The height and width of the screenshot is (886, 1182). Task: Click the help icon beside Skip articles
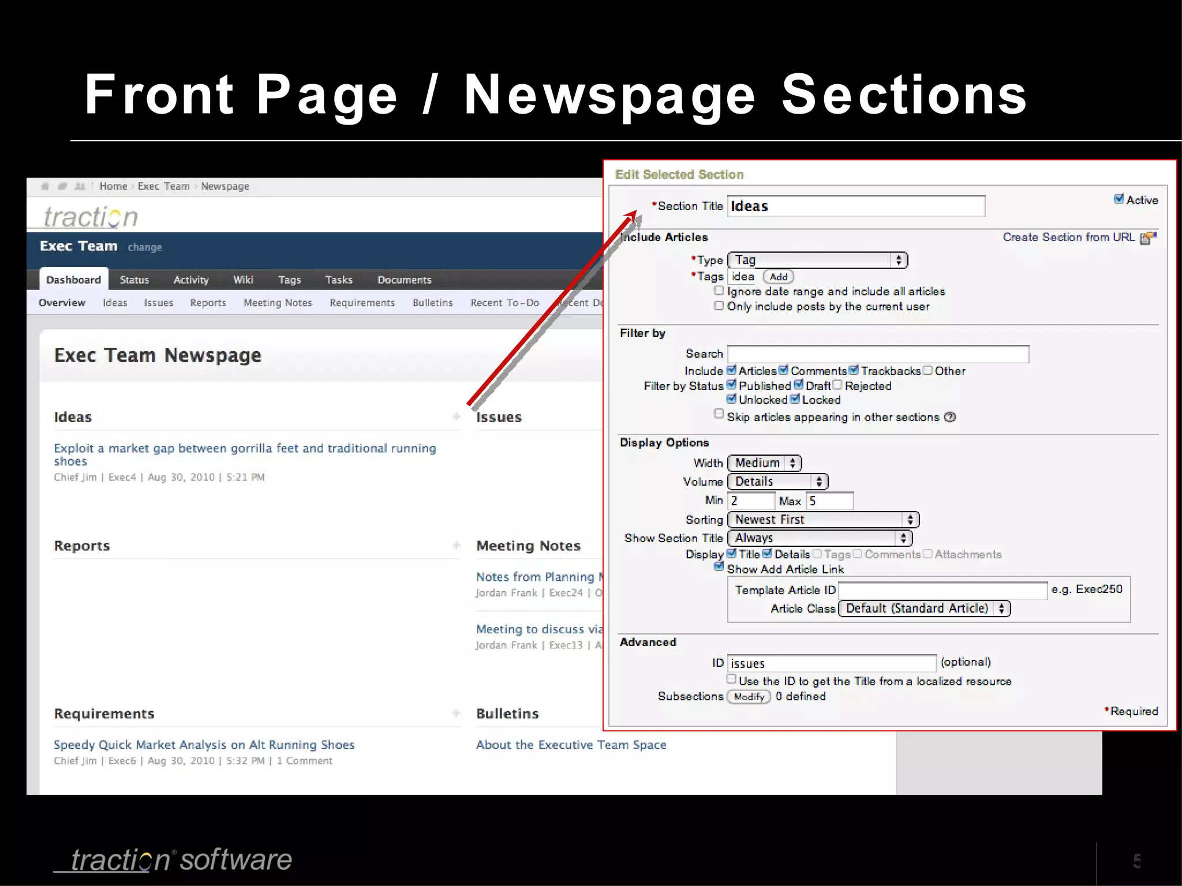point(950,417)
